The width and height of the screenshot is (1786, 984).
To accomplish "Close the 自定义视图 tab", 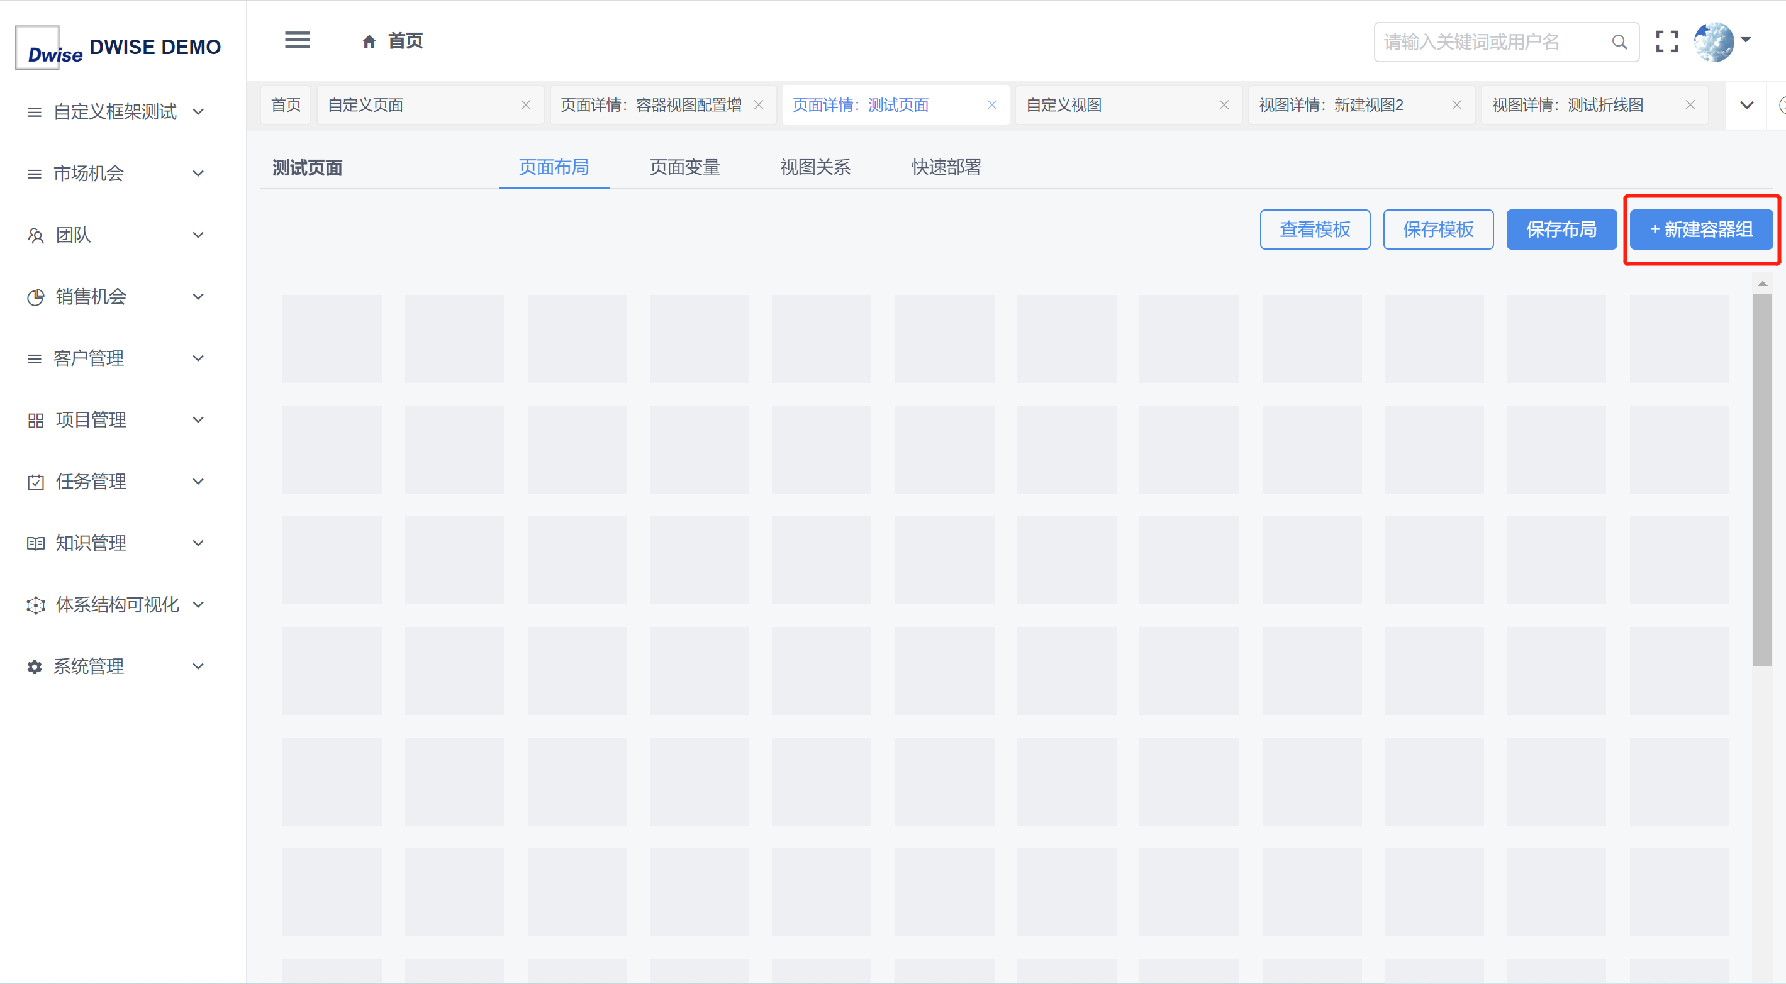I will (x=1224, y=104).
